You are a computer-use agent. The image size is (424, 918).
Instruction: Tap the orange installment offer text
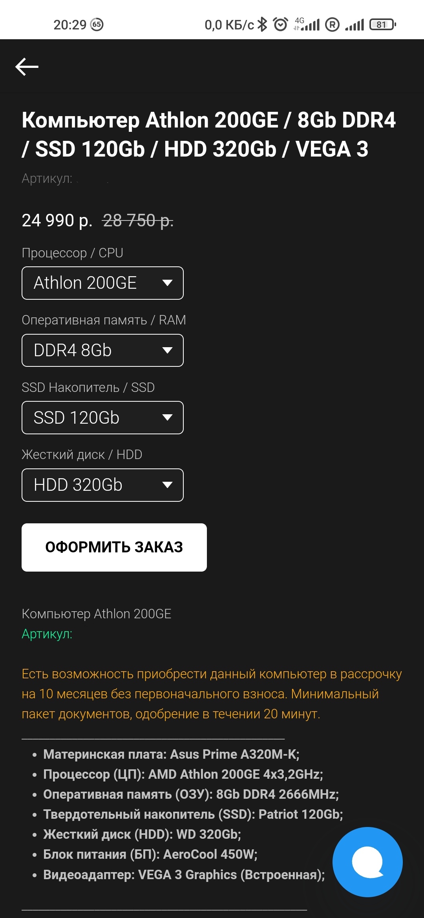click(x=212, y=694)
